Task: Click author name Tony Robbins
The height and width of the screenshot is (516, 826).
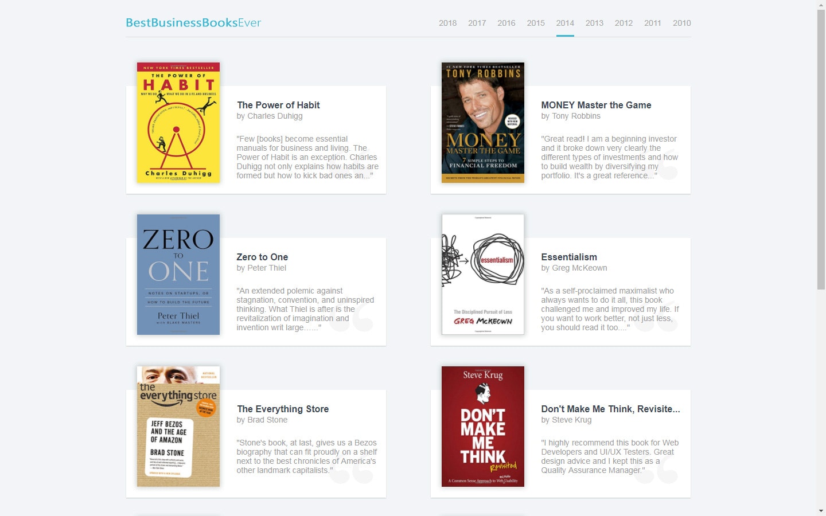Action: [x=576, y=116]
